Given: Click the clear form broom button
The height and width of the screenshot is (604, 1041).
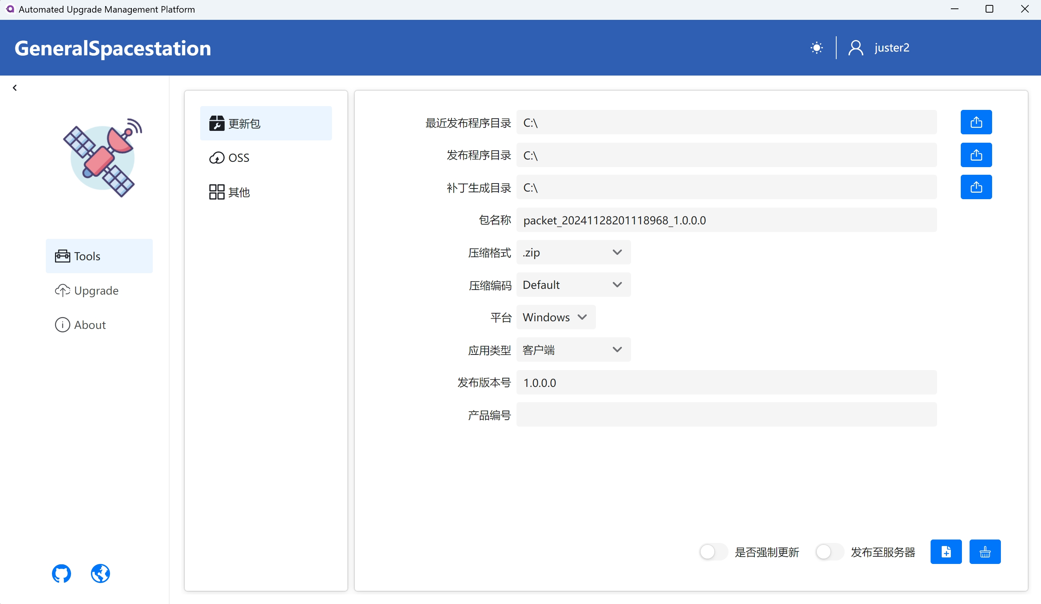Looking at the screenshot, I should pos(985,552).
